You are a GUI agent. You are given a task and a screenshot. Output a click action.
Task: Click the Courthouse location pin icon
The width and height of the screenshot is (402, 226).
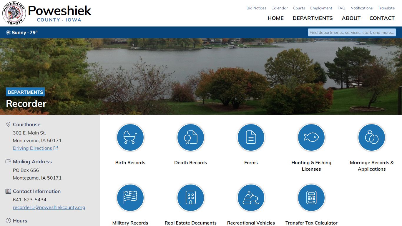[x=8, y=124]
